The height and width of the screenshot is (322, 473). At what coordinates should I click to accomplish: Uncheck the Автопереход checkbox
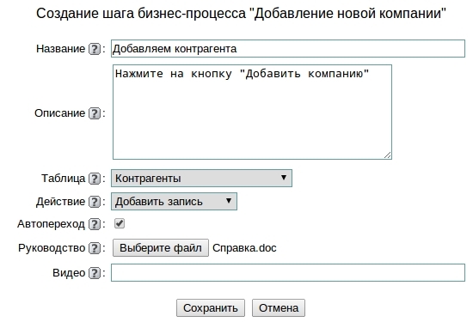tap(120, 223)
